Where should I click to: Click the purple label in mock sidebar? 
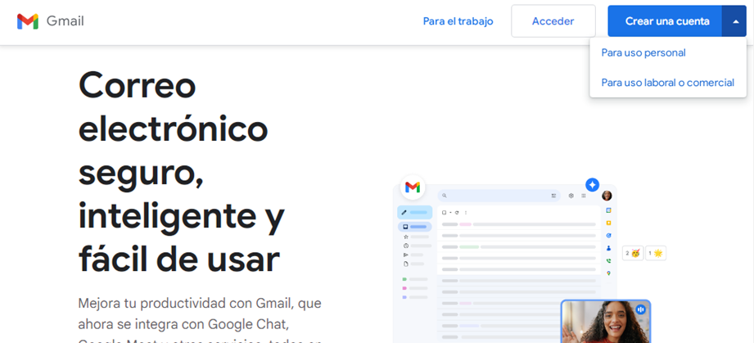(405, 297)
